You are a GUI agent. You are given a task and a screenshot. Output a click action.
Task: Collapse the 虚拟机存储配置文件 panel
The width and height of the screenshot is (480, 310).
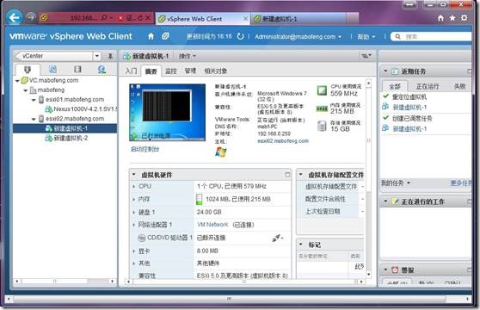(x=301, y=175)
